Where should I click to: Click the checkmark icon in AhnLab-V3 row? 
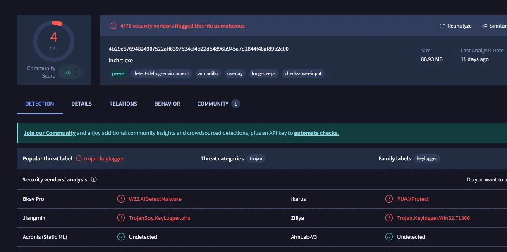(389, 237)
